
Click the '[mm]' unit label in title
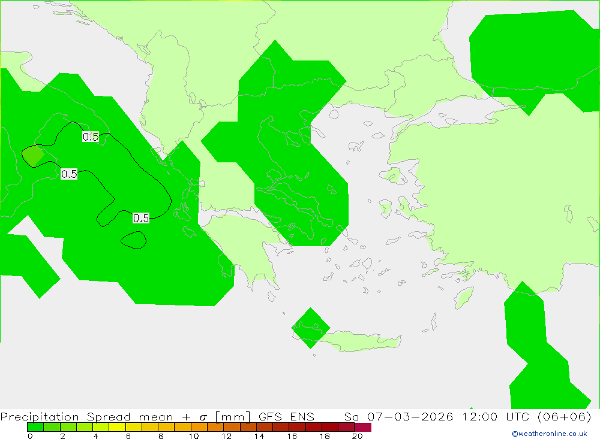point(233,416)
